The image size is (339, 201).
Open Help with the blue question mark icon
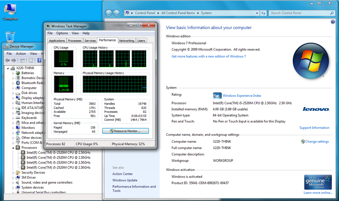pos(333,22)
